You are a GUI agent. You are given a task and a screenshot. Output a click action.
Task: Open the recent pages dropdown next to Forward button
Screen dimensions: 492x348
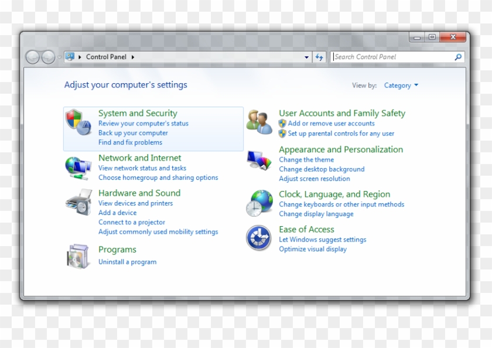(x=59, y=57)
